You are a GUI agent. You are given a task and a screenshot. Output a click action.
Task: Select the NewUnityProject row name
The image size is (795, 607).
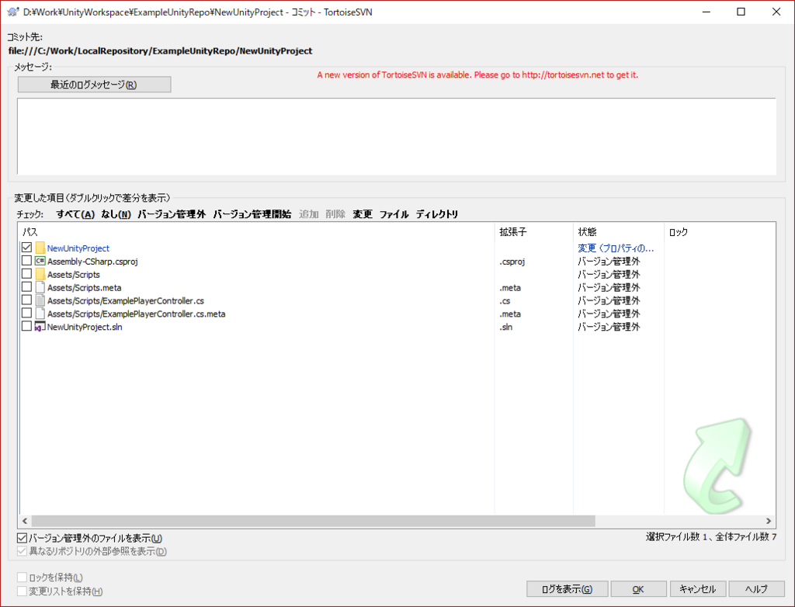(x=78, y=248)
